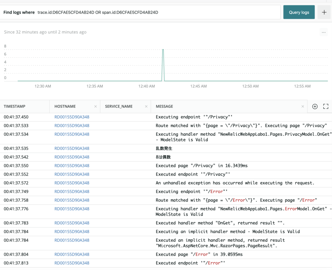Select the PrivacyModel.OnGet handler method message

[244, 137]
